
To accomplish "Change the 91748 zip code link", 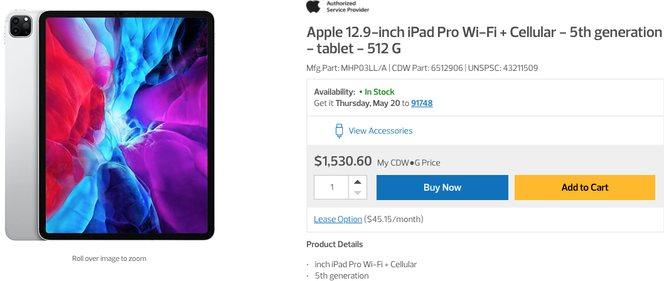I will [x=422, y=103].
